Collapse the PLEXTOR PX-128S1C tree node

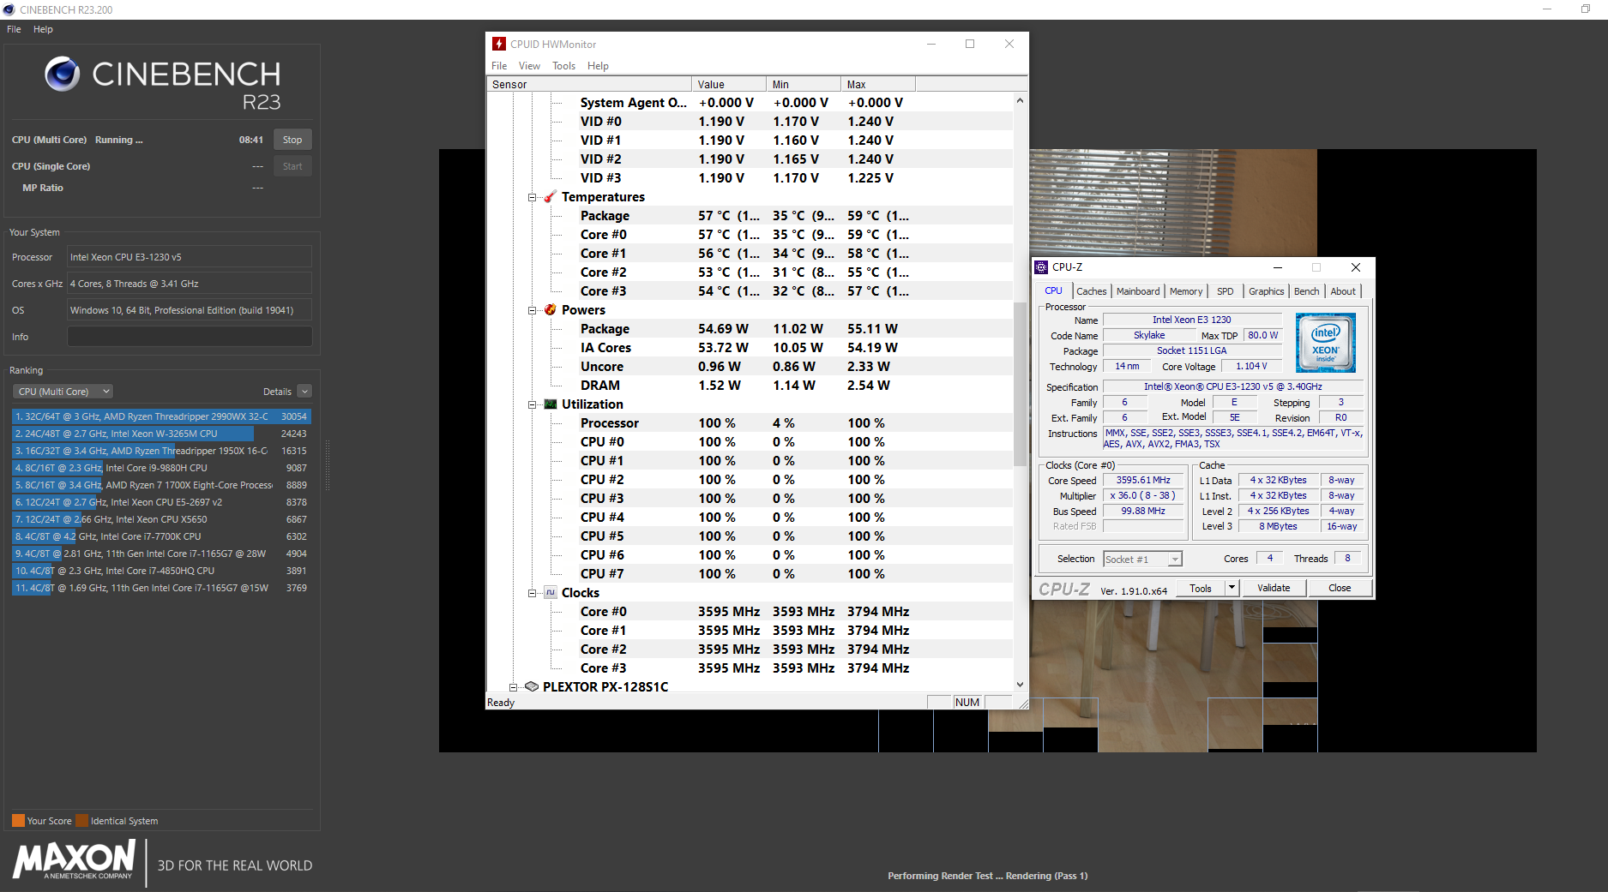[513, 687]
